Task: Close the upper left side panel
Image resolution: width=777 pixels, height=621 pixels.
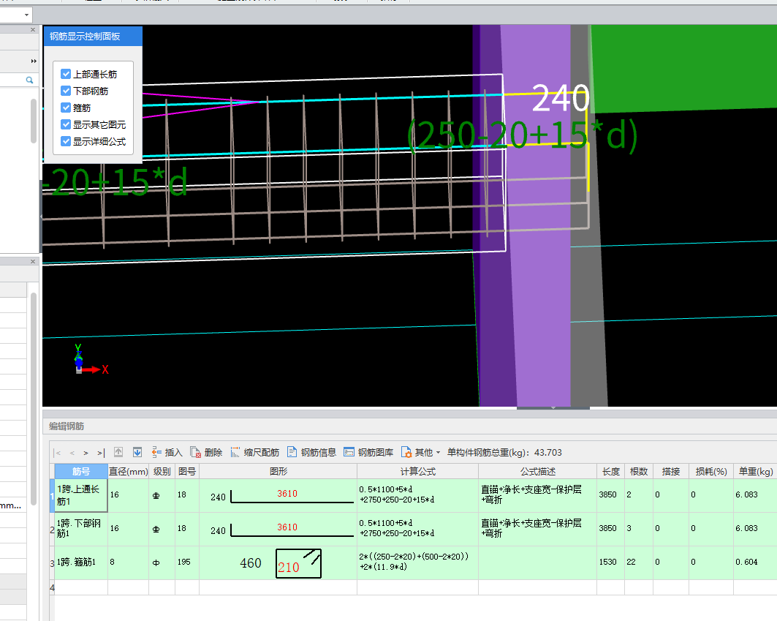Action: [33, 30]
